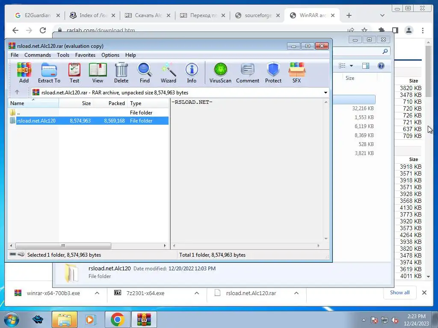Open the View file tool
The height and width of the screenshot is (328, 438).
(98, 73)
